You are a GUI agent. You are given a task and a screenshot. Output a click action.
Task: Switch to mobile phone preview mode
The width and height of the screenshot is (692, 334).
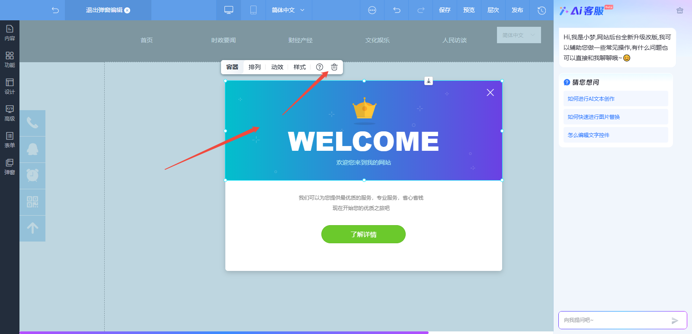[253, 10]
